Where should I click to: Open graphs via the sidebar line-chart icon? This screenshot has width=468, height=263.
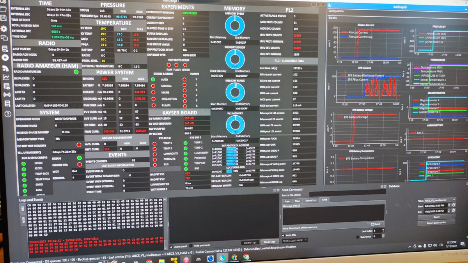point(6,77)
